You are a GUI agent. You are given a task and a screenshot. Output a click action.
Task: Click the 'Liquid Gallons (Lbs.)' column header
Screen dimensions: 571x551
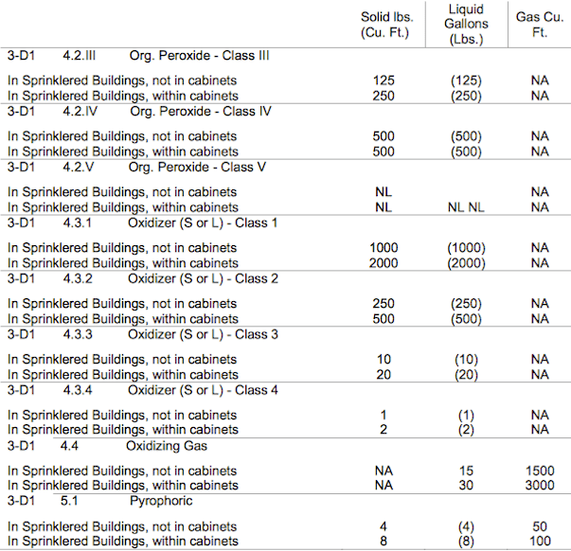[x=466, y=25]
